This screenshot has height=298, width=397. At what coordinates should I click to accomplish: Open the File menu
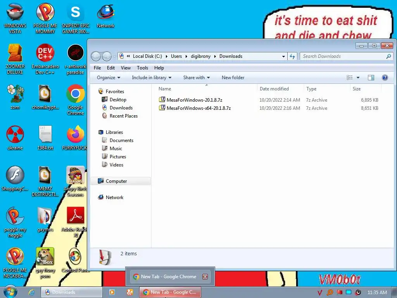97,68
